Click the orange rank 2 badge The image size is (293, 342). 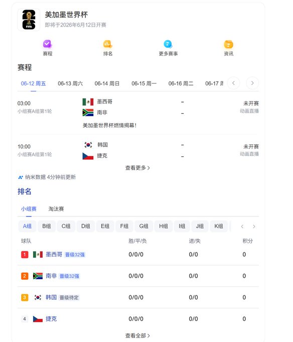pos(25,276)
